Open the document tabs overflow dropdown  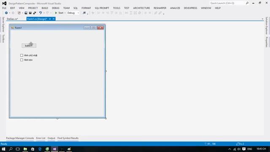coord(262,19)
